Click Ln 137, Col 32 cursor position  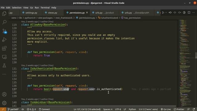[x=87, y=109]
